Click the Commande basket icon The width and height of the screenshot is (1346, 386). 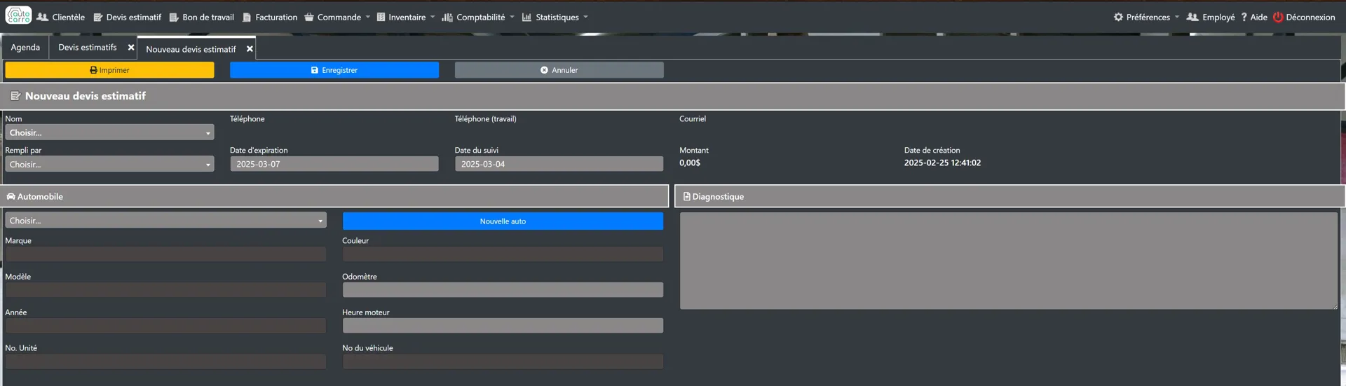click(x=308, y=17)
